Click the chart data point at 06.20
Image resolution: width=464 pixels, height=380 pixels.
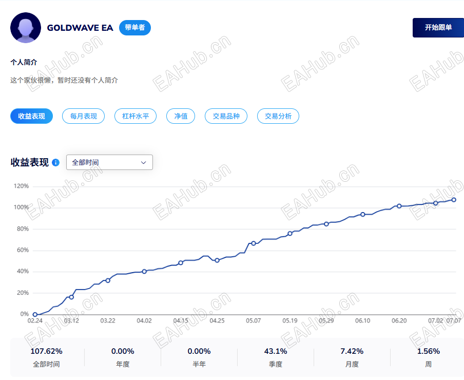click(399, 206)
